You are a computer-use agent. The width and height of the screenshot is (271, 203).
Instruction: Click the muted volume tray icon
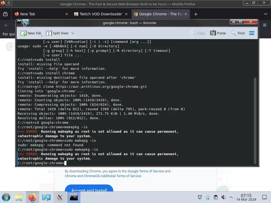coord(223,197)
